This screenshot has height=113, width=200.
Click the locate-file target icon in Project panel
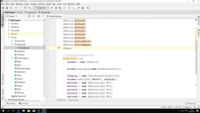[x=29, y=16]
